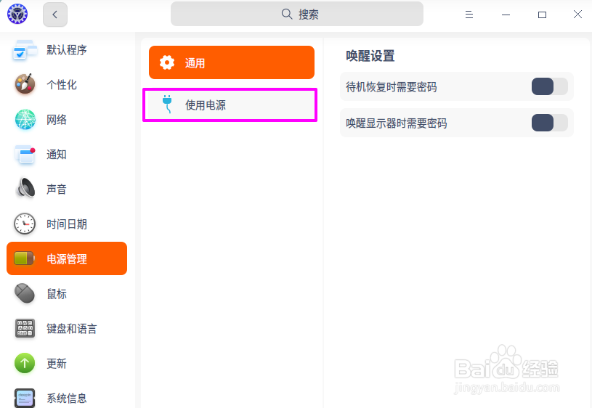Click the magnifier icon in search bar
Image resolution: width=592 pixels, height=408 pixels.
287,14
